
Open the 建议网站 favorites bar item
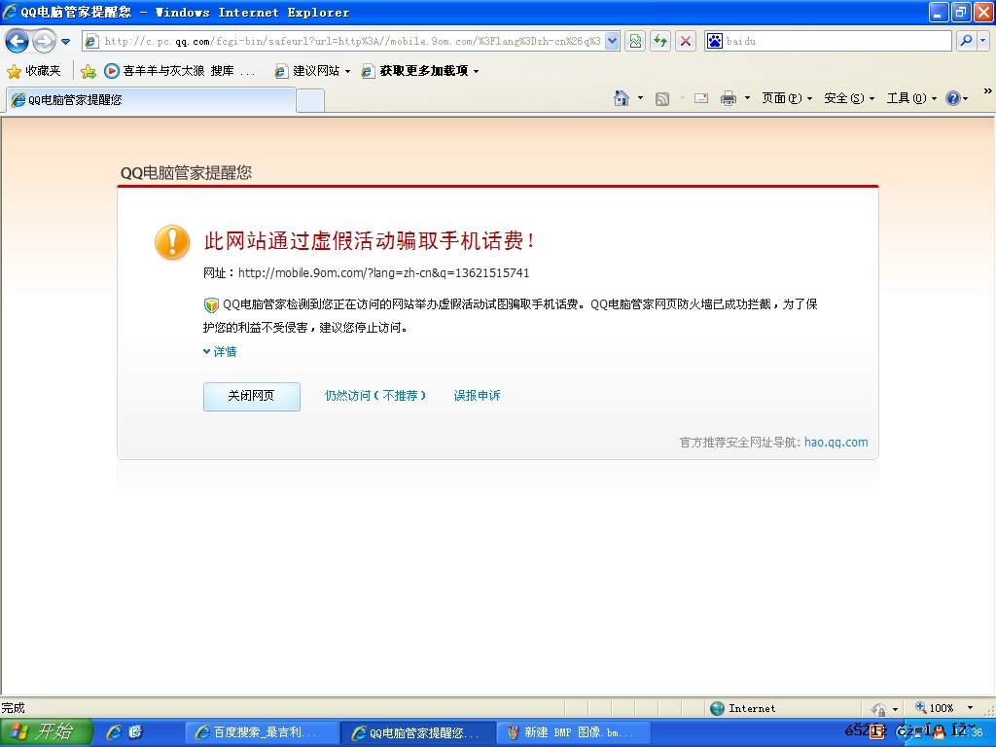(312, 71)
